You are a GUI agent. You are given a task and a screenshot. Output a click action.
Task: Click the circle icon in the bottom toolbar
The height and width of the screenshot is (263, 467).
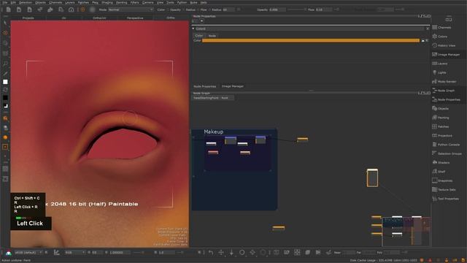tap(242, 252)
